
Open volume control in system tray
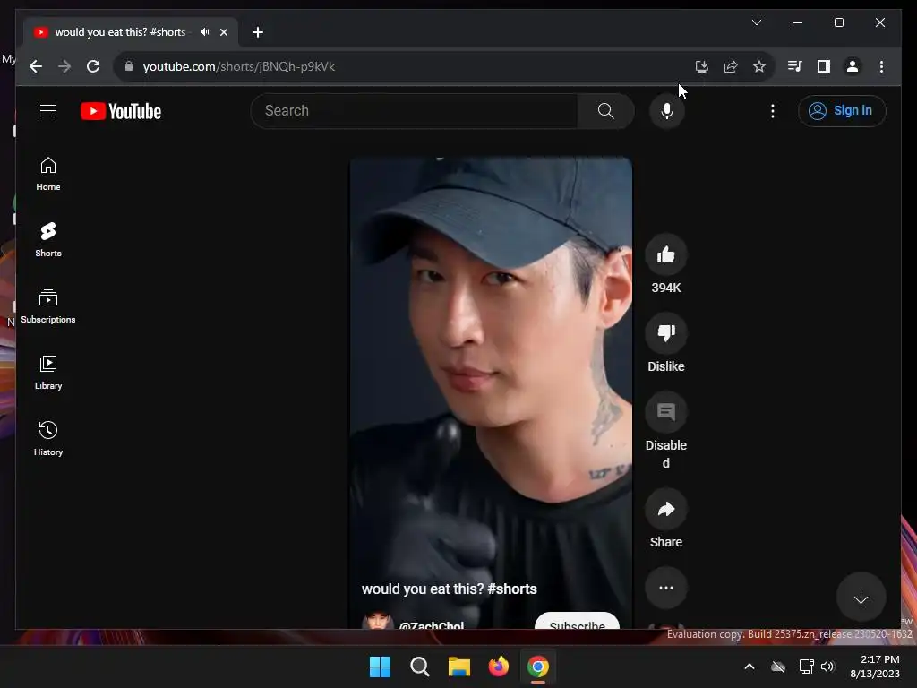(x=827, y=666)
